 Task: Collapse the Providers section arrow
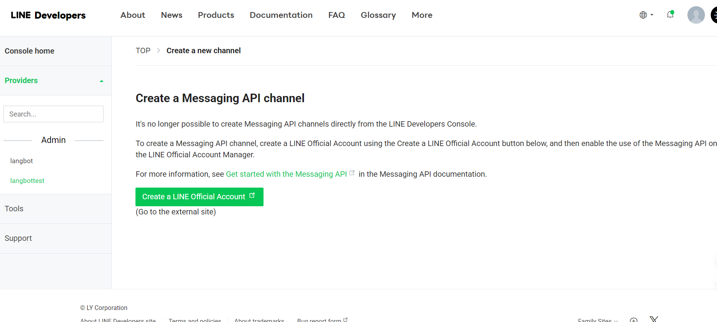pos(102,81)
